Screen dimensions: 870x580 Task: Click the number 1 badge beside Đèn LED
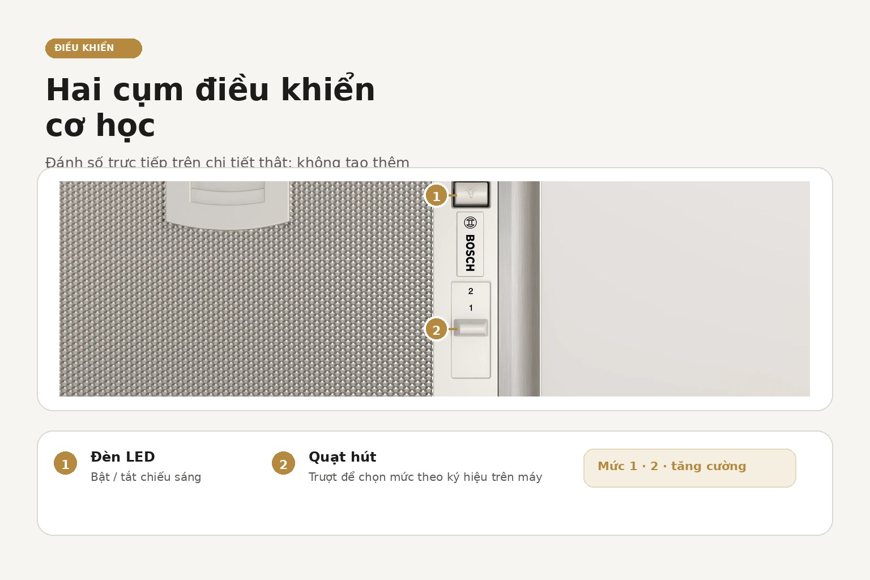pos(65,464)
